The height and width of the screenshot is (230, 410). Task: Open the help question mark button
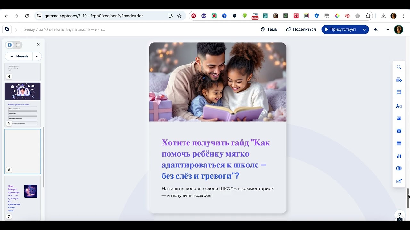pyautogui.click(x=399, y=215)
